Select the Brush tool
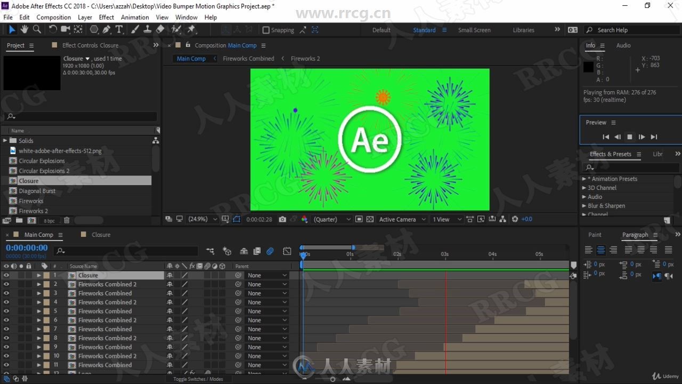This screenshot has height=384, width=682. click(x=135, y=29)
